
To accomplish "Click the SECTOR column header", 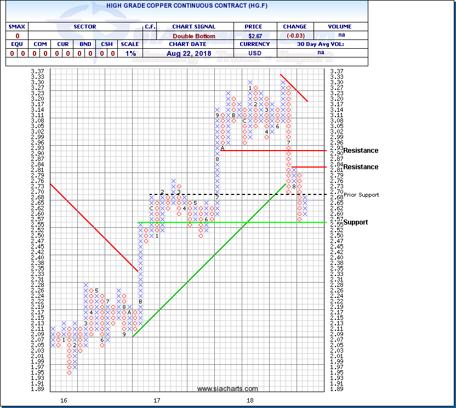I will pos(84,26).
